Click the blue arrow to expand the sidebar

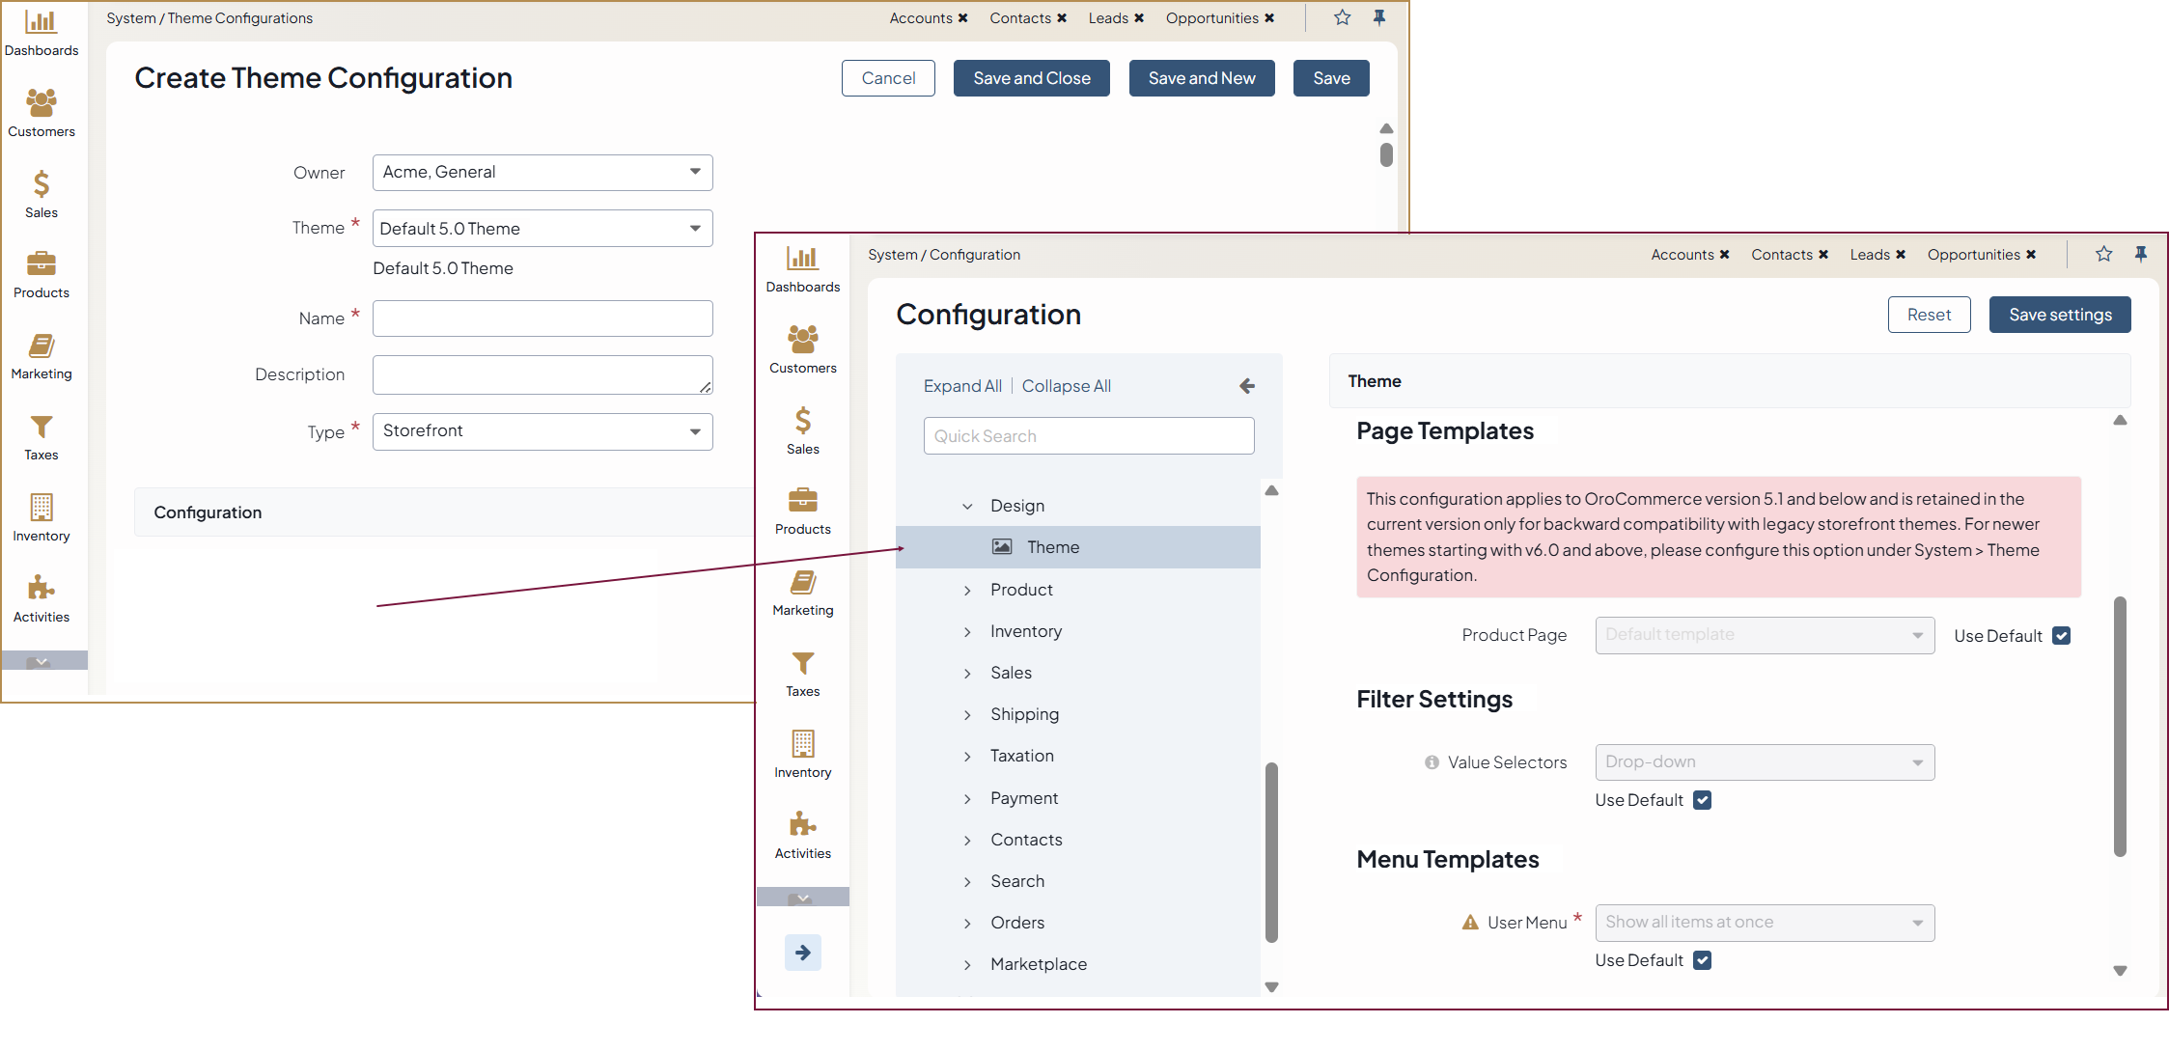pyautogui.click(x=802, y=953)
